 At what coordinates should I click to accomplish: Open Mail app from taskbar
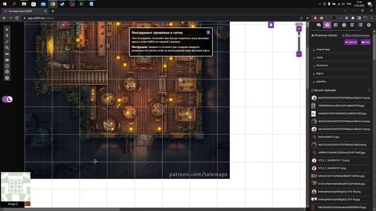tap(43, 4)
